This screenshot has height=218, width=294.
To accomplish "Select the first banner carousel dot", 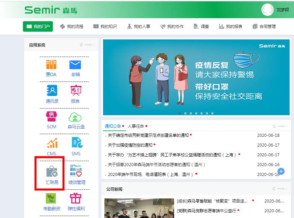I will [x=180, y=113].
